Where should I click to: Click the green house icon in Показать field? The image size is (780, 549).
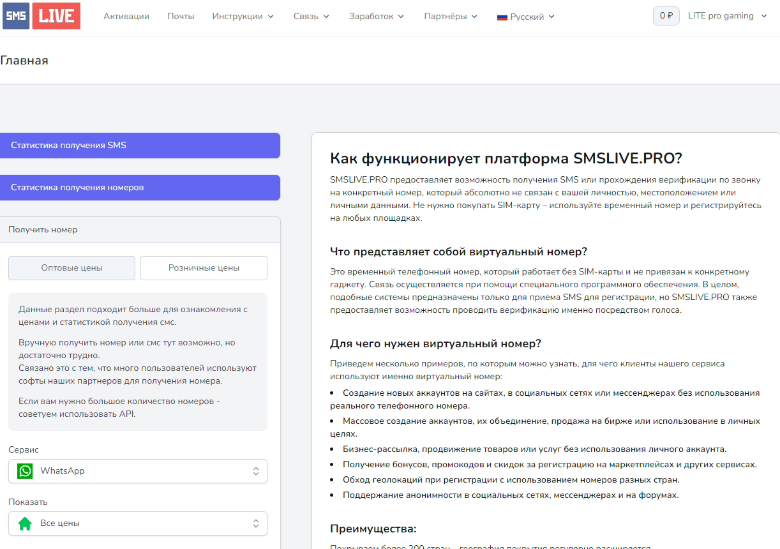[x=25, y=523]
